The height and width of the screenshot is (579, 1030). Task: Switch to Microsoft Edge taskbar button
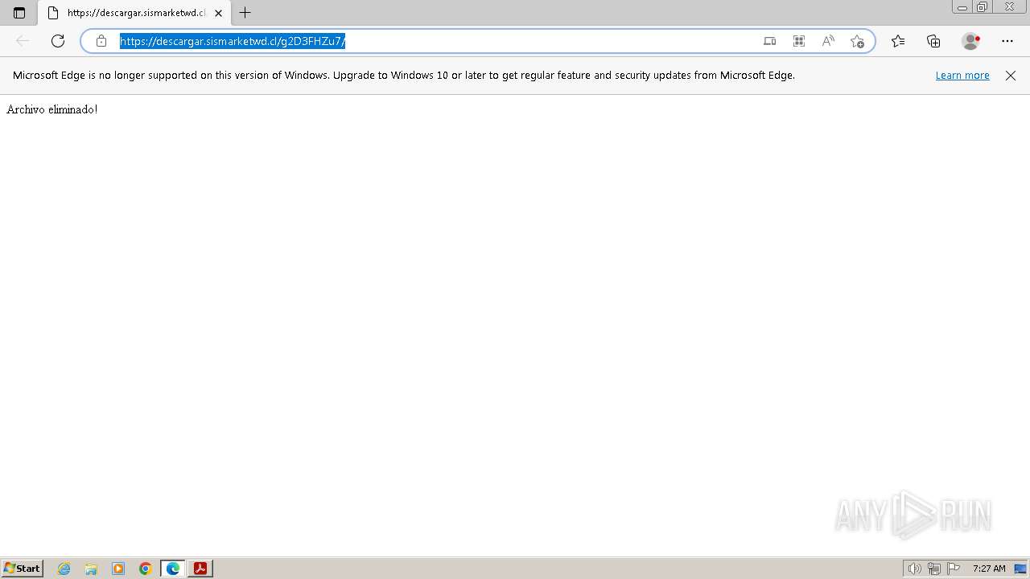tap(173, 569)
